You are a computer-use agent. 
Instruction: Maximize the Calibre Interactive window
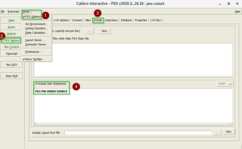pos(229,3)
